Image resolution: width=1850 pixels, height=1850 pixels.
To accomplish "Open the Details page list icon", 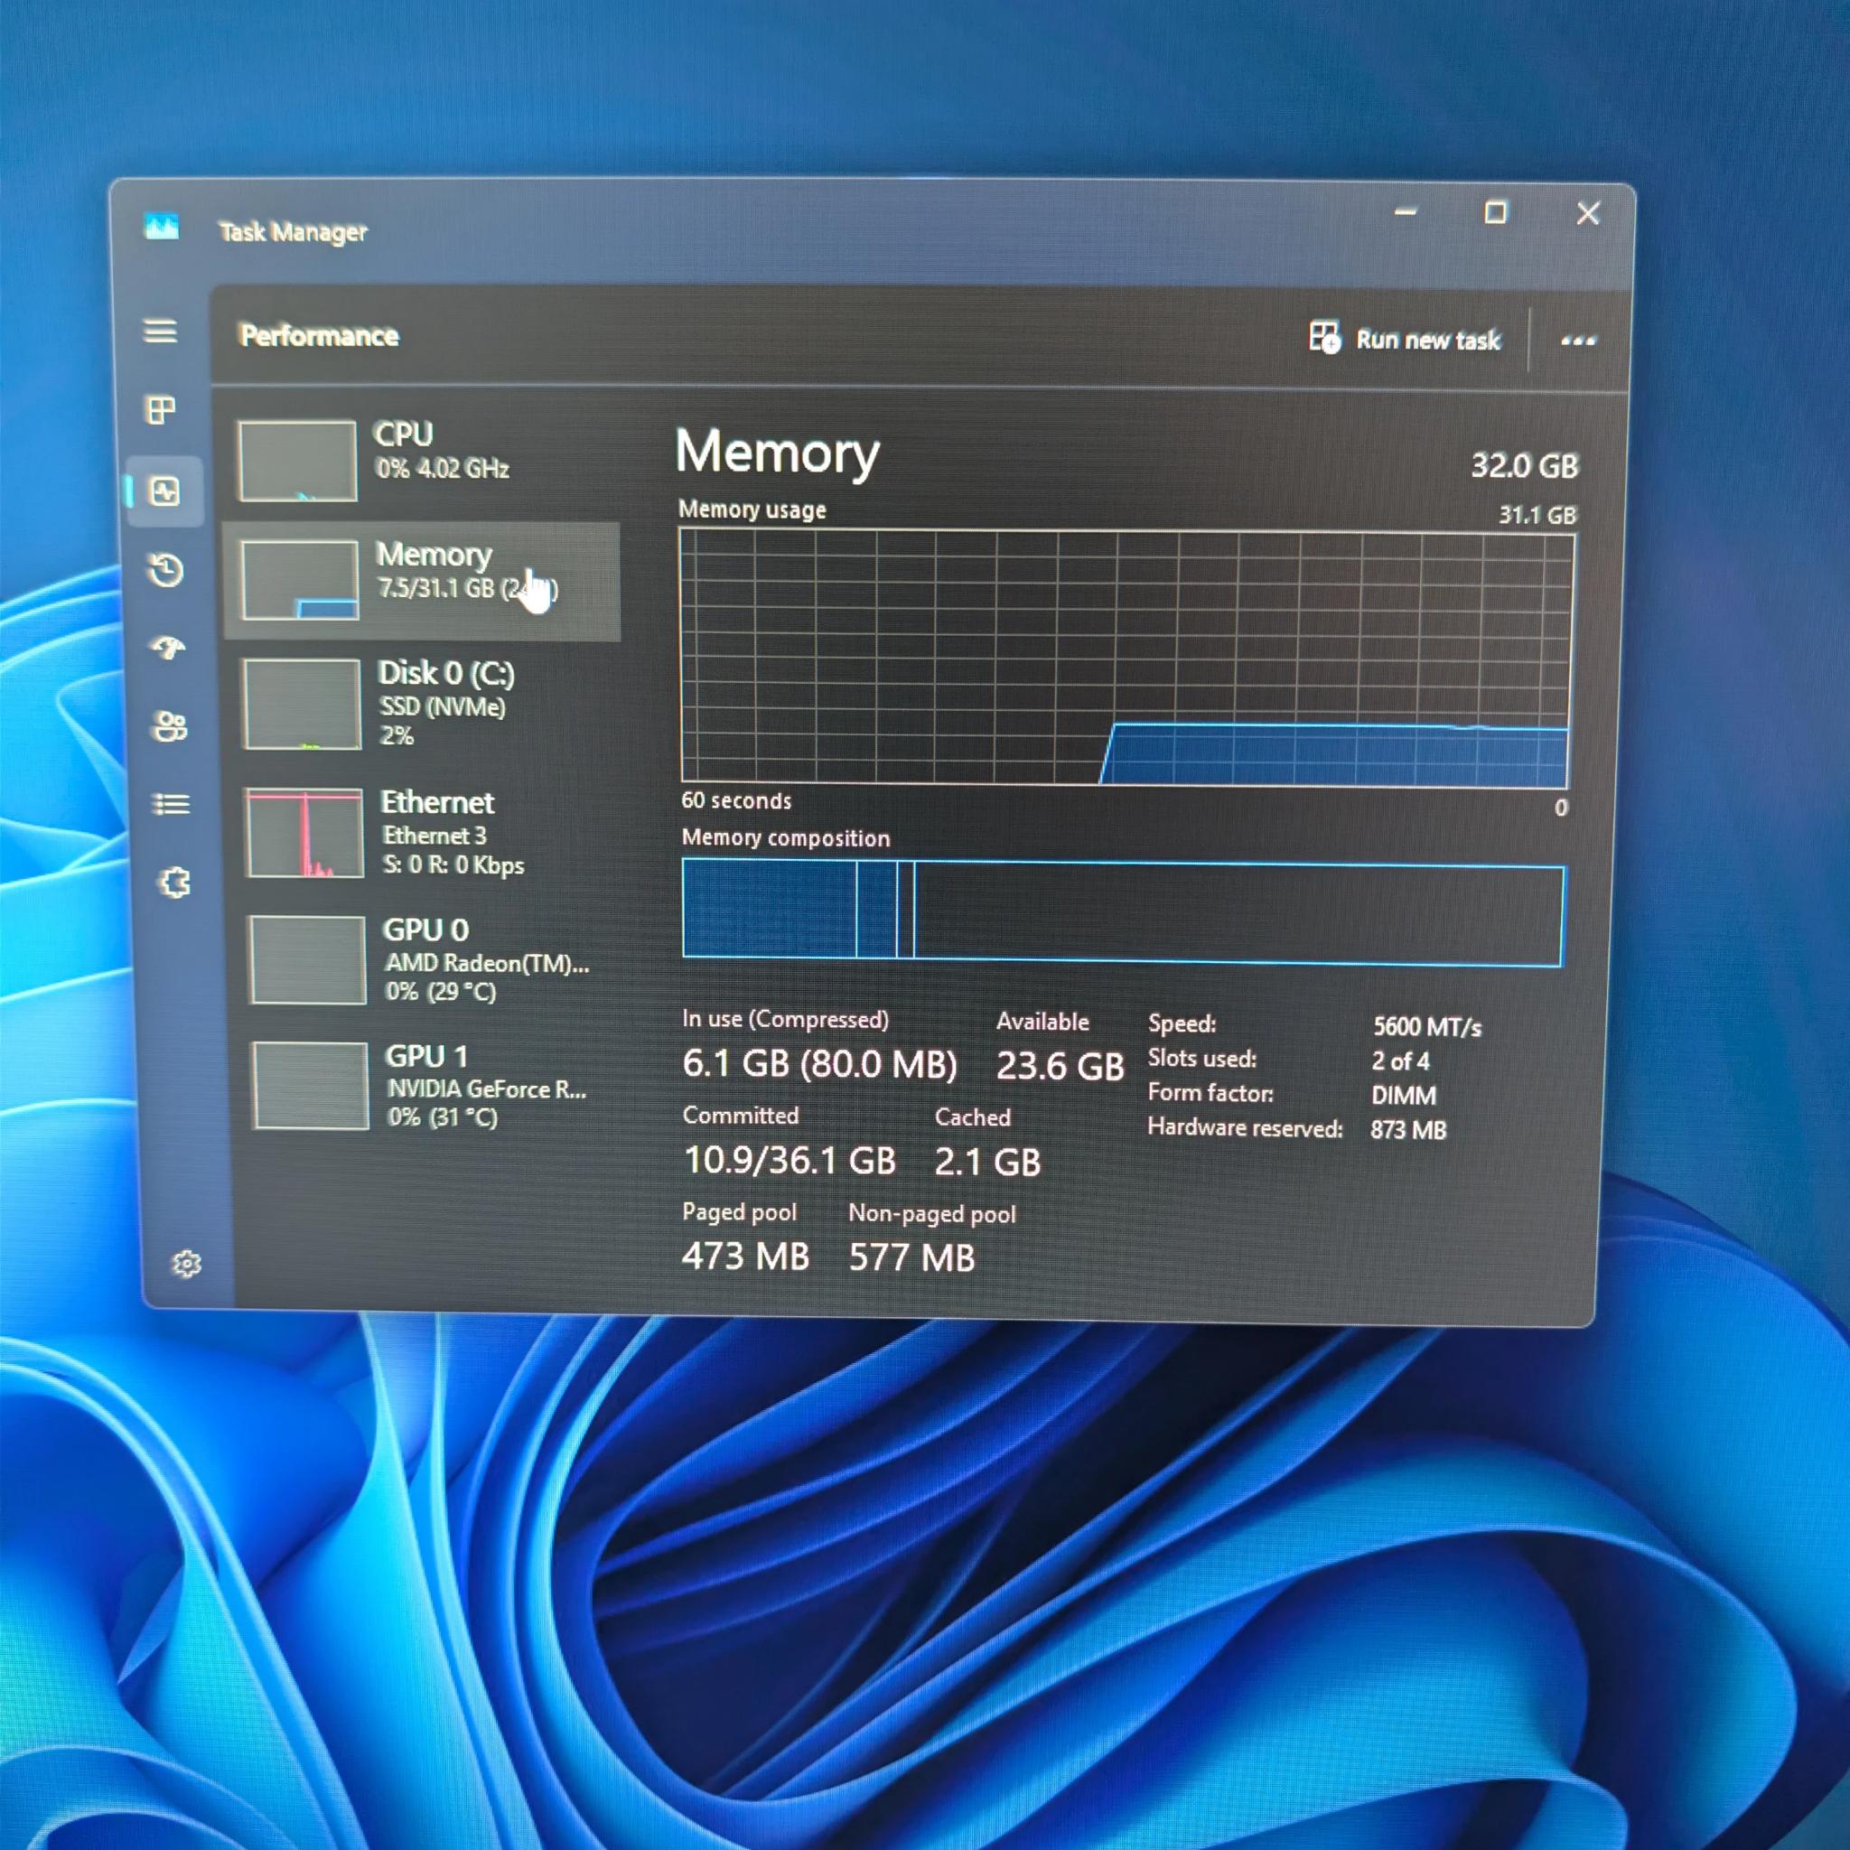I will coord(173,804).
